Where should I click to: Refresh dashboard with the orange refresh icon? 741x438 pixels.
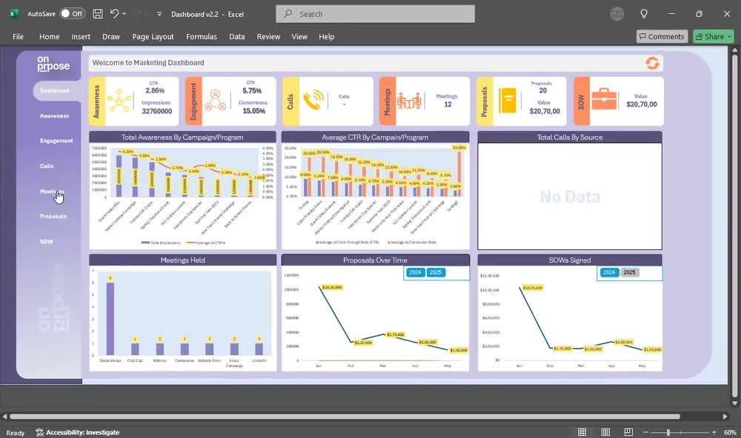(652, 63)
